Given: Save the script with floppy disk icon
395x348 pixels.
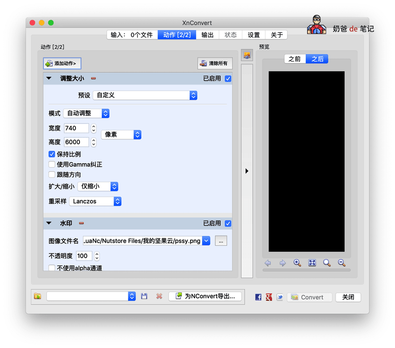Looking at the screenshot, I should coord(144,296).
